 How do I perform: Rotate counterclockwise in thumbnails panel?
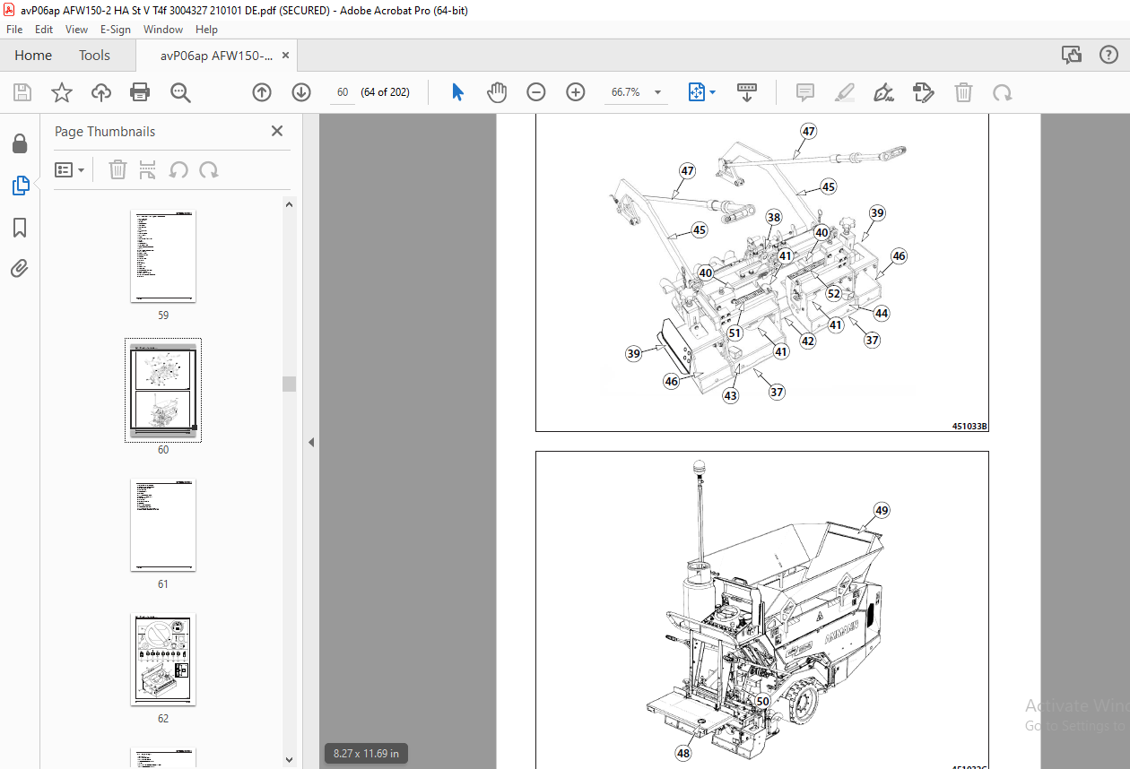178,169
